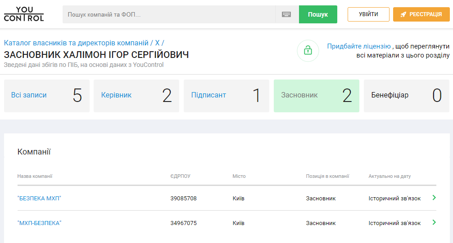Open the "МХП-БЕЗПЕКА" company link
This screenshot has height=243, width=453.
tap(39, 223)
